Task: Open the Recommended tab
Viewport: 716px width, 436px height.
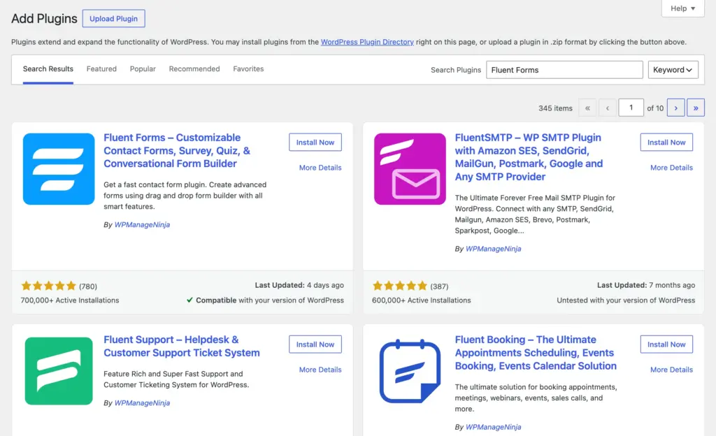Action: (x=194, y=69)
